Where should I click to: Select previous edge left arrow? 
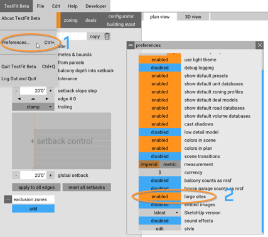point(19,98)
